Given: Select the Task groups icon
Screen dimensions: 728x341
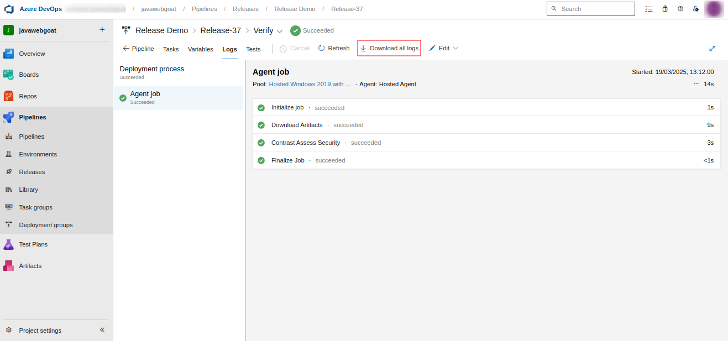Looking at the screenshot, I should point(8,207).
